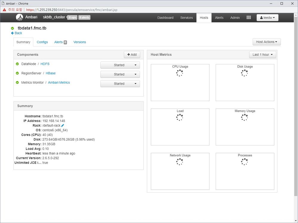Click the Ambari logo icon
The image size is (298, 223).
19,17
